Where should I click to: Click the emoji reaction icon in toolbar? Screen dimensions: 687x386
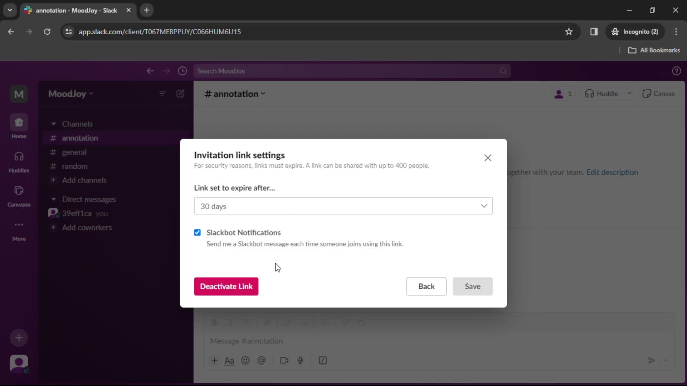(x=245, y=361)
